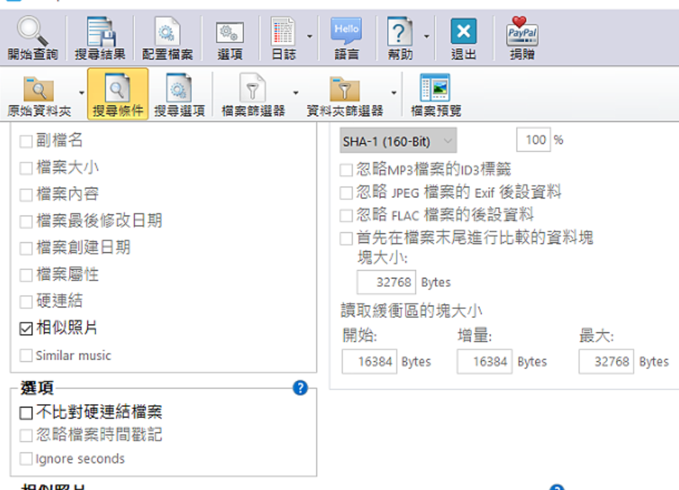Click the 幫助 help button
This screenshot has height=490, width=679.
[x=400, y=38]
